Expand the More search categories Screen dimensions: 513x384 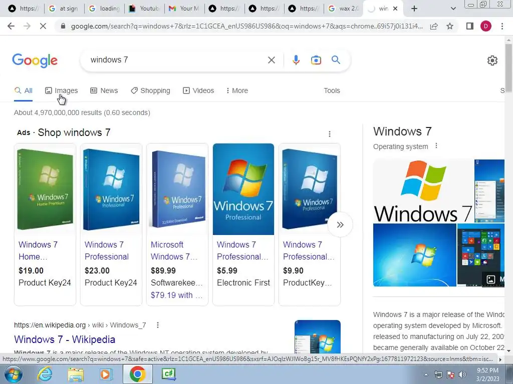(237, 91)
